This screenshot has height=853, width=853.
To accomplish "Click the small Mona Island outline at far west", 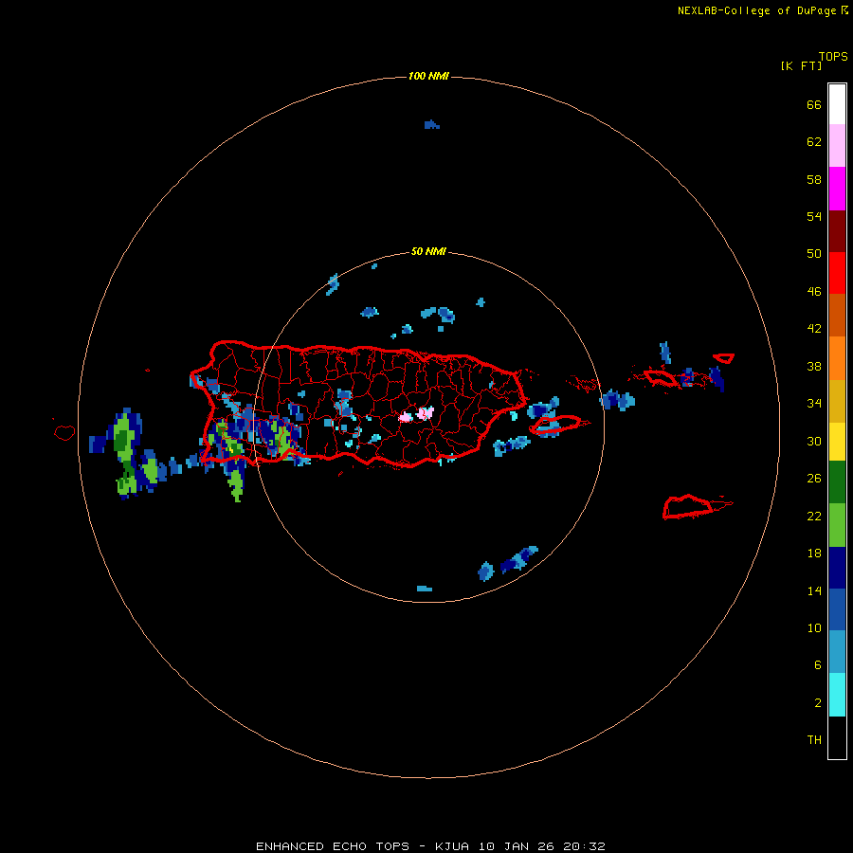I will click(64, 432).
